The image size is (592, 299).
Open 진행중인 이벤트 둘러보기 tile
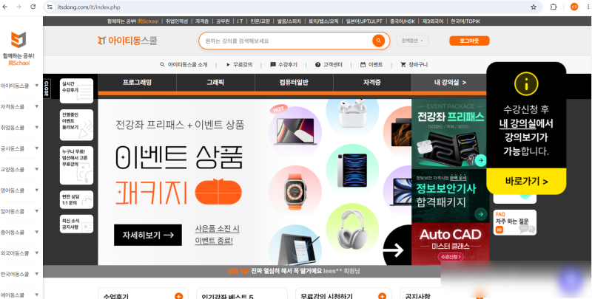[76, 125]
